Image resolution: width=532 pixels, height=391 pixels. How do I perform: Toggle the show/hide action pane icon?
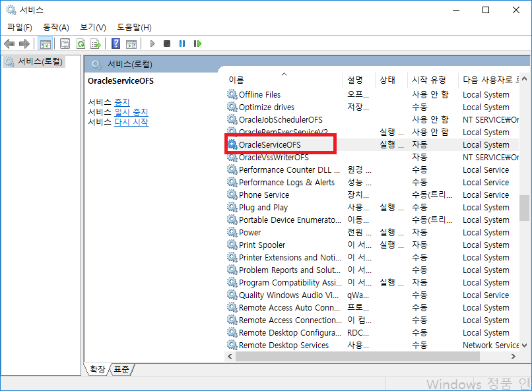click(131, 44)
